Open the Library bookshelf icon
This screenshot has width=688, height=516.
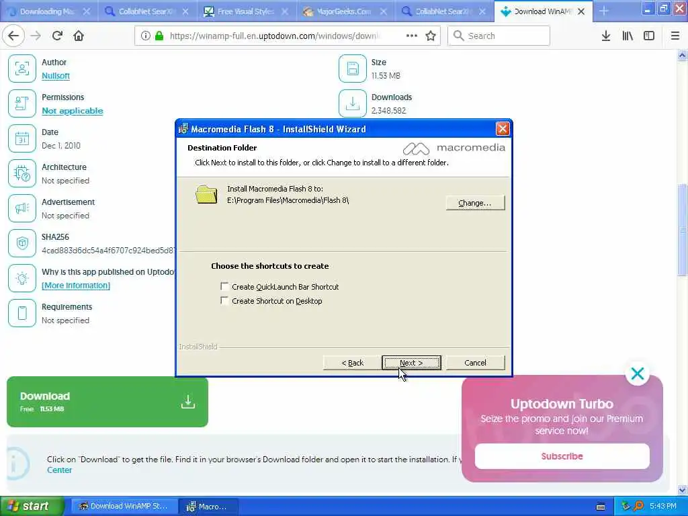click(x=628, y=36)
